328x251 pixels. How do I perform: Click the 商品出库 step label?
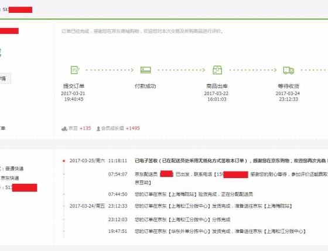coord(217,86)
